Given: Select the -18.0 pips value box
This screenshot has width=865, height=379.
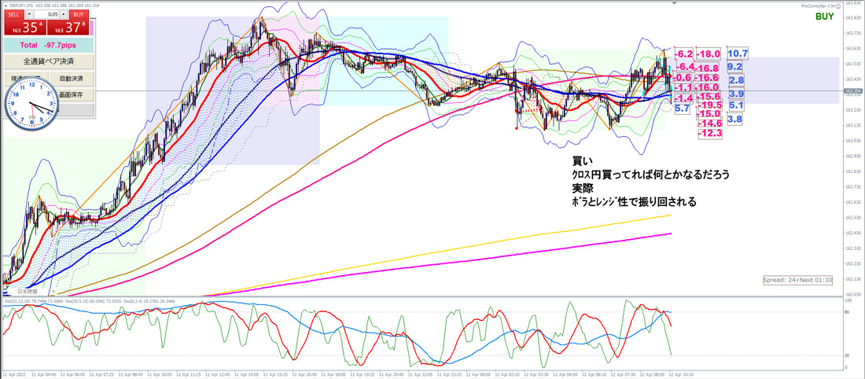Looking at the screenshot, I should (709, 53).
